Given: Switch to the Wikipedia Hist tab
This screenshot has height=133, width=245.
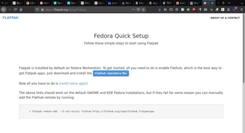Looking at the screenshot, I should point(86,3).
